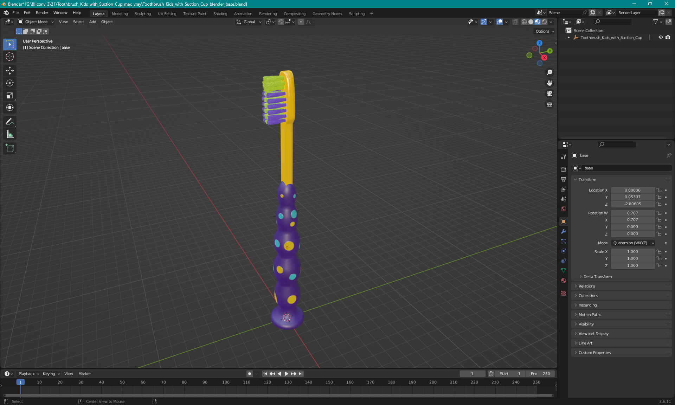Open the viewport Options dropdown
Screen dimensions: 675x405
(544, 31)
